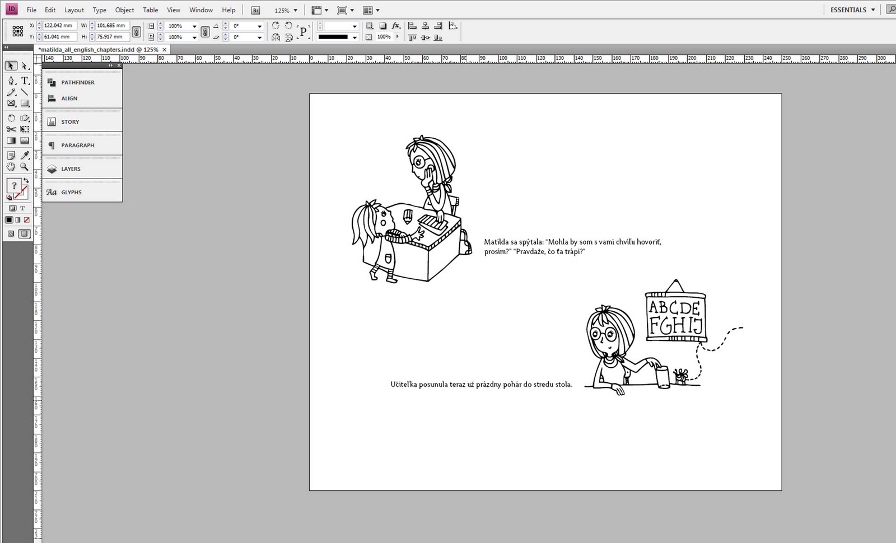Select the Rectangle Frame tool

pyautogui.click(x=11, y=104)
